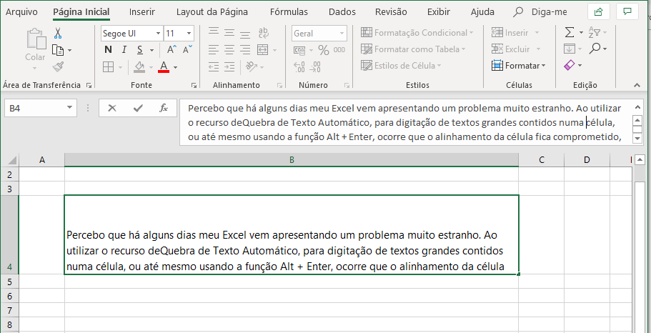Open the Share icon at top right
This screenshot has height=333, width=651.
(599, 11)
